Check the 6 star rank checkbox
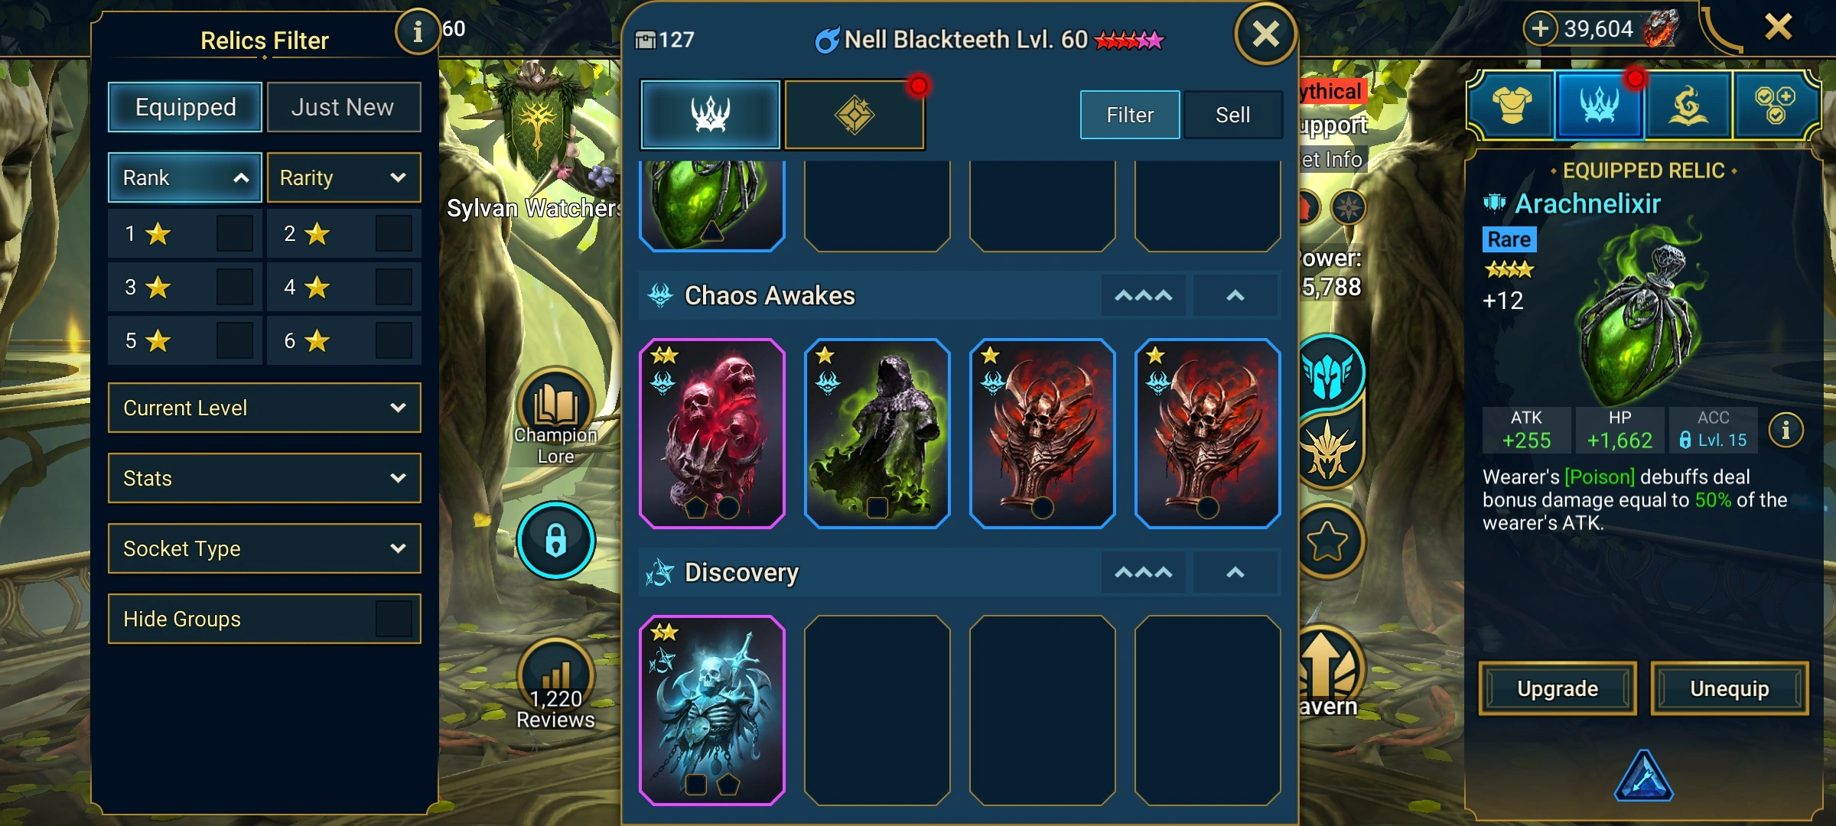 (x=393, y=340)
